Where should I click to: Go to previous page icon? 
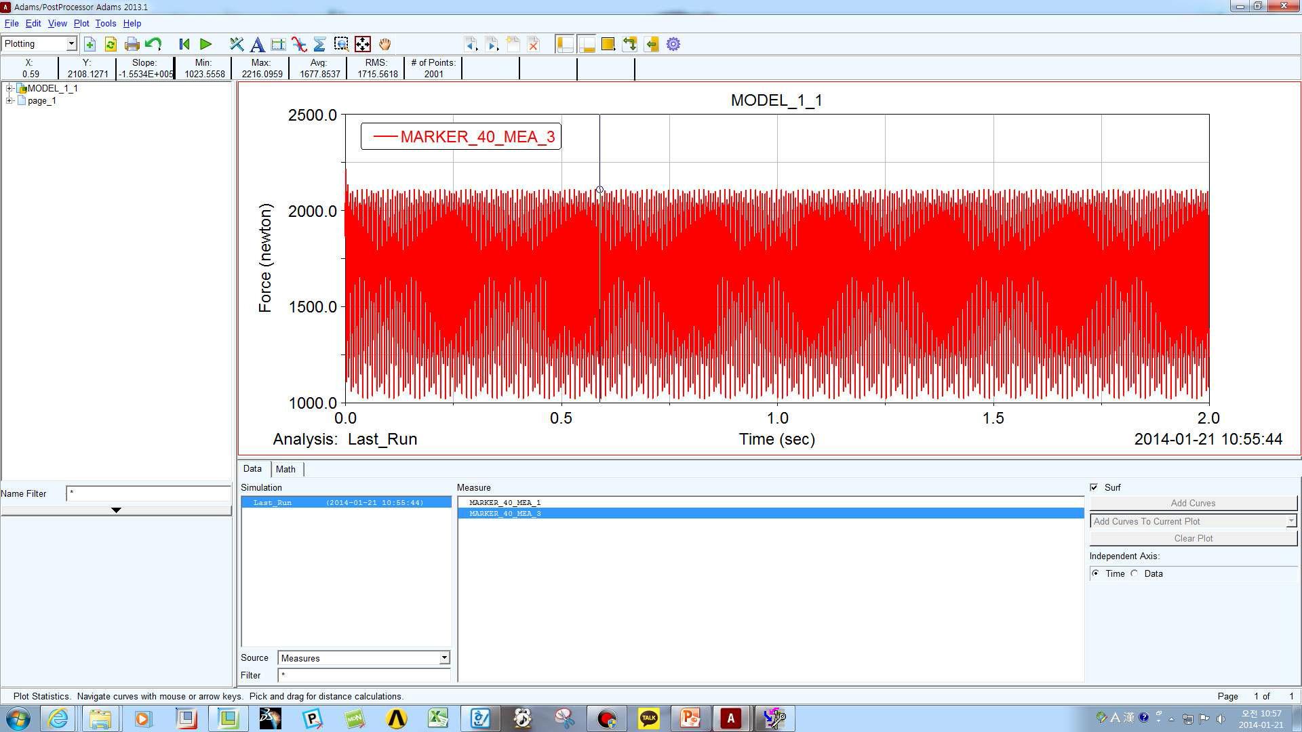[x=471, y=45]
